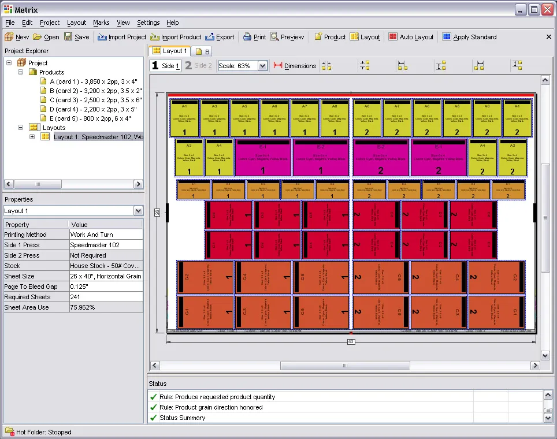
Task: Open the Edit menu
Action: [x=27, y=23]
